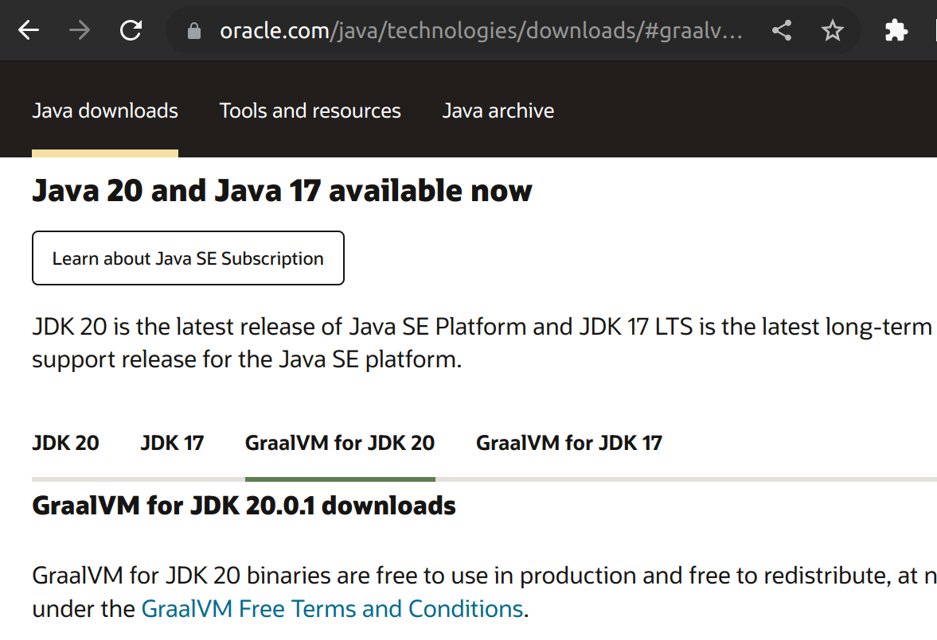The width and height of the screenshot is (937, 640).
Task: Switch to the JDK 17 tab
Action: pyautogui.click(x=172, y=443)
